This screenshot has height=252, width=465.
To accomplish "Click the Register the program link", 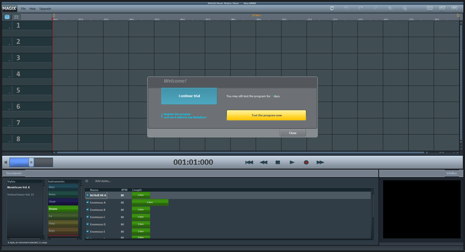I will [x=185, y=116].
